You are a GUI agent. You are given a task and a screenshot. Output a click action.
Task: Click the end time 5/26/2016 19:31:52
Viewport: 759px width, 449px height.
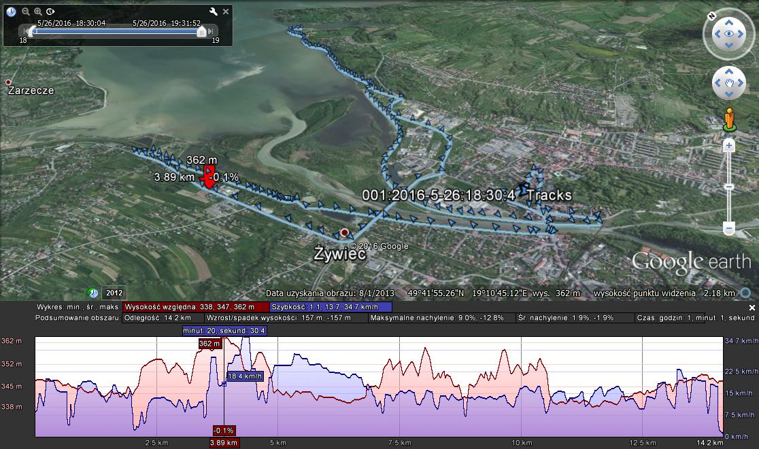pyautogui.click(x=167, y=22)
